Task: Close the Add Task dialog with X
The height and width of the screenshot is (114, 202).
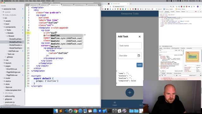Action: (140, 37)
